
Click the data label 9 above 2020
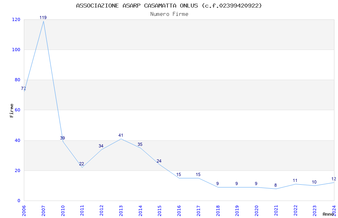[x=256, y=184]
